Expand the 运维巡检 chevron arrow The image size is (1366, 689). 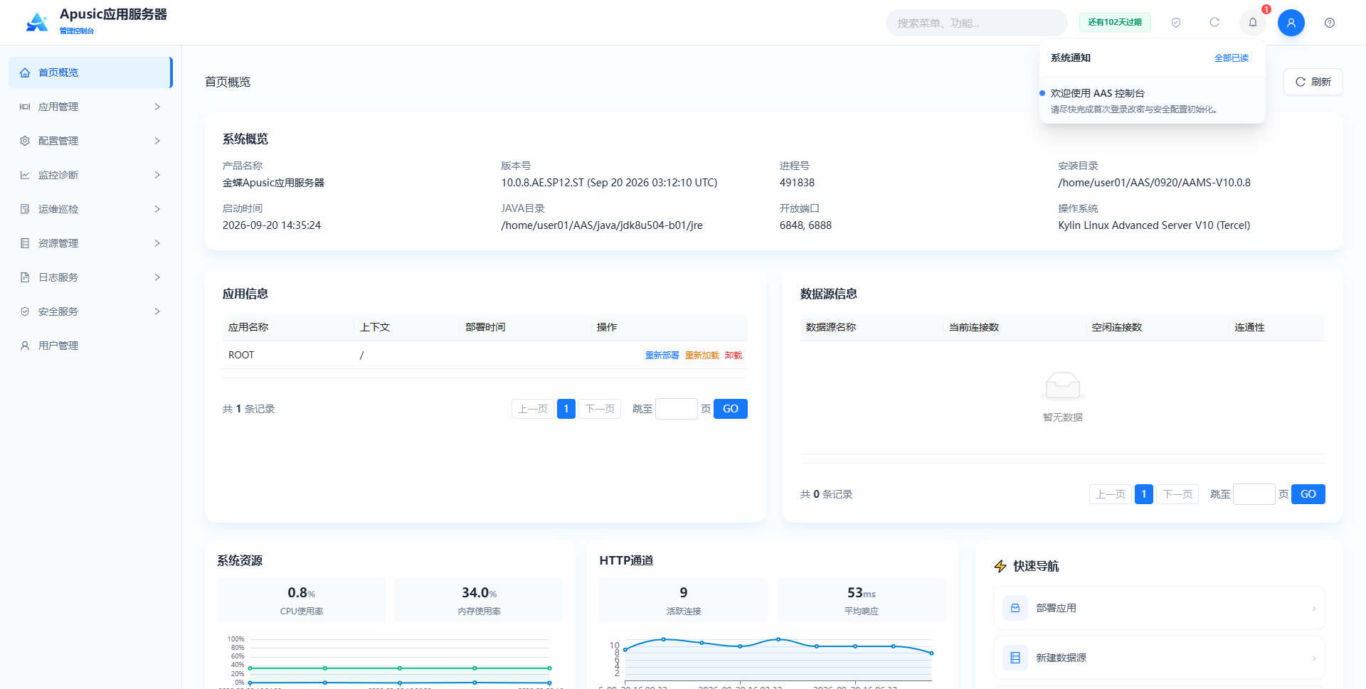tap(157, 209)
